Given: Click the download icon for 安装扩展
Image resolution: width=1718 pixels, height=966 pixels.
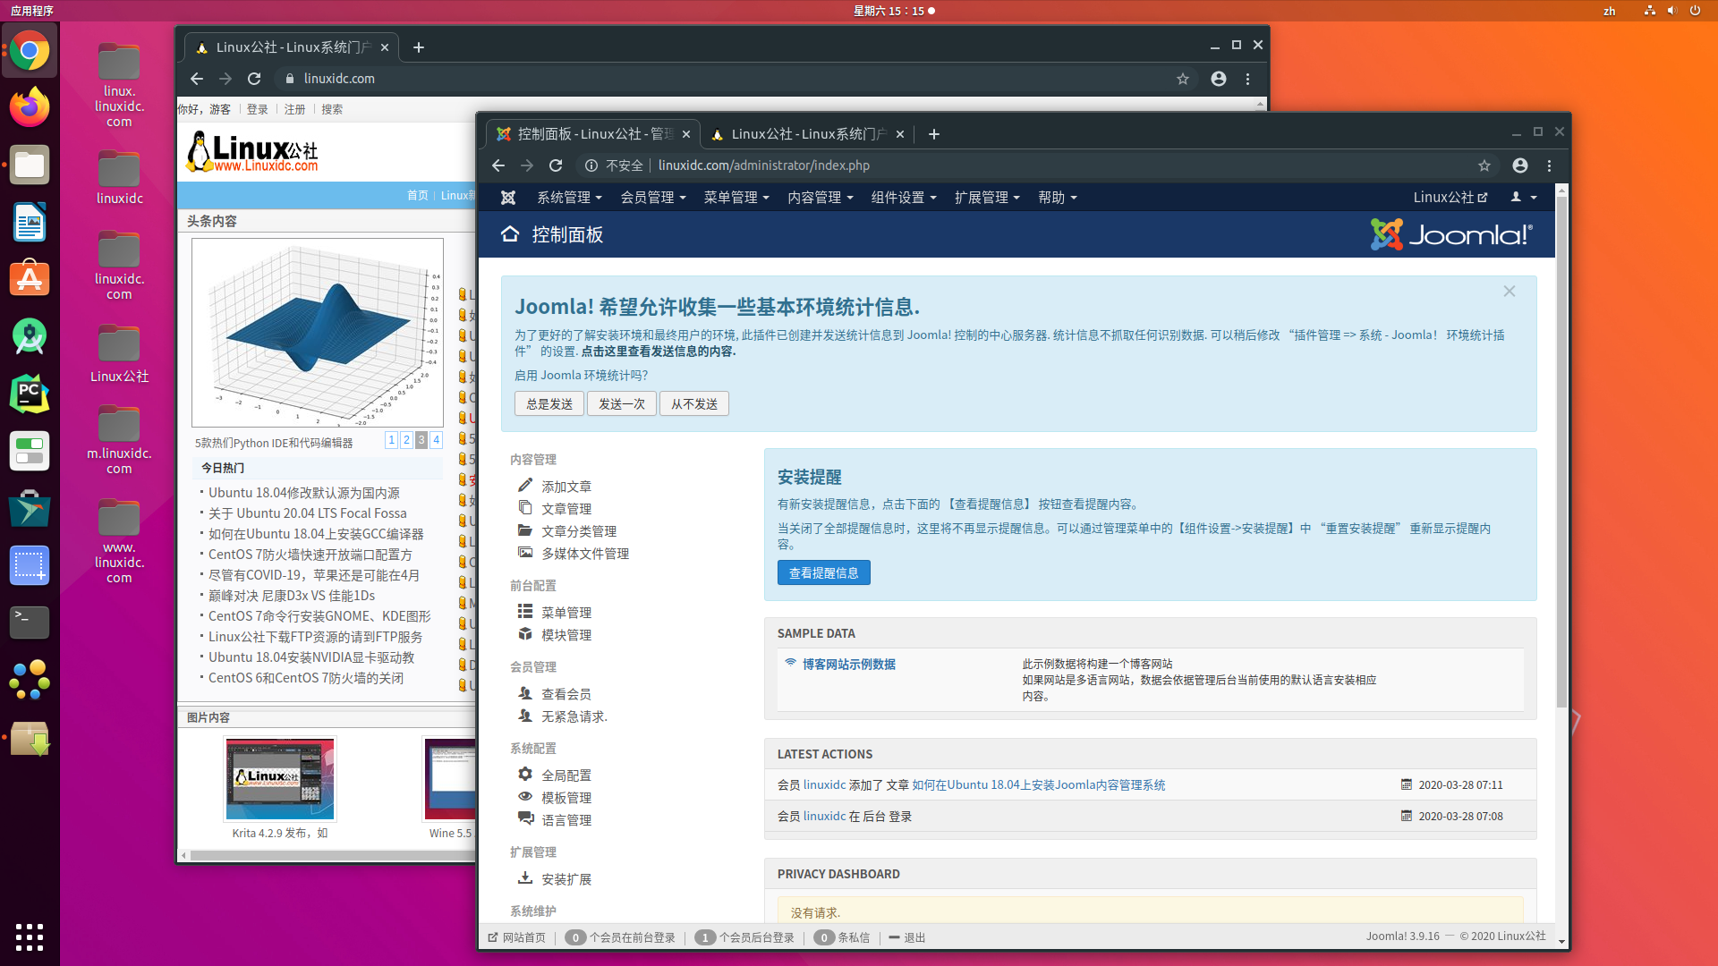Looking at the screenshot, I should (525, 877).
